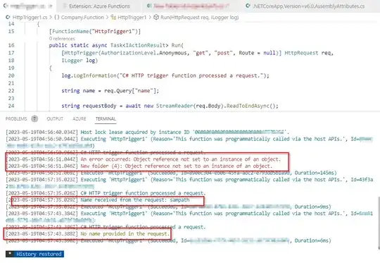Click 'ReadToEndAsync()' on line 24
380x263 pixels.
pyautogui.click(x=251, y=106)
